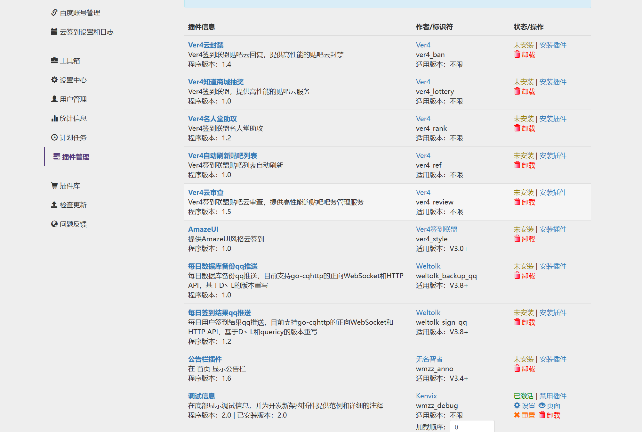Disable the 调试信息 plugin via 禁用插件
This screenshot has height=432, width=642.
click(553, 396)
